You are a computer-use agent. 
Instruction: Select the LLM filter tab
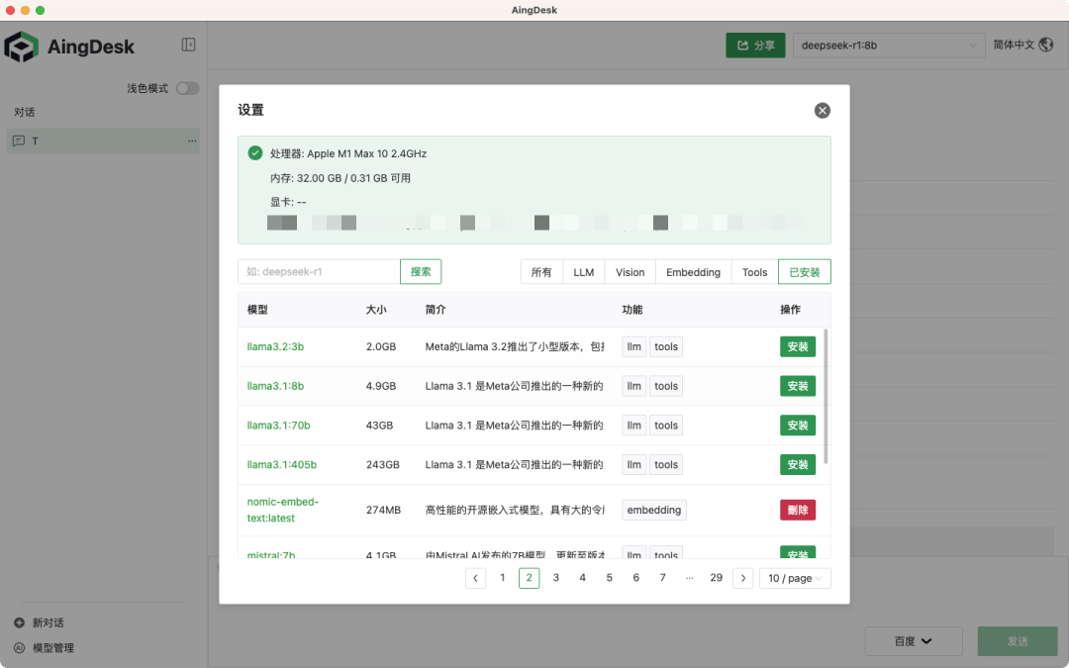pos(584,272)
